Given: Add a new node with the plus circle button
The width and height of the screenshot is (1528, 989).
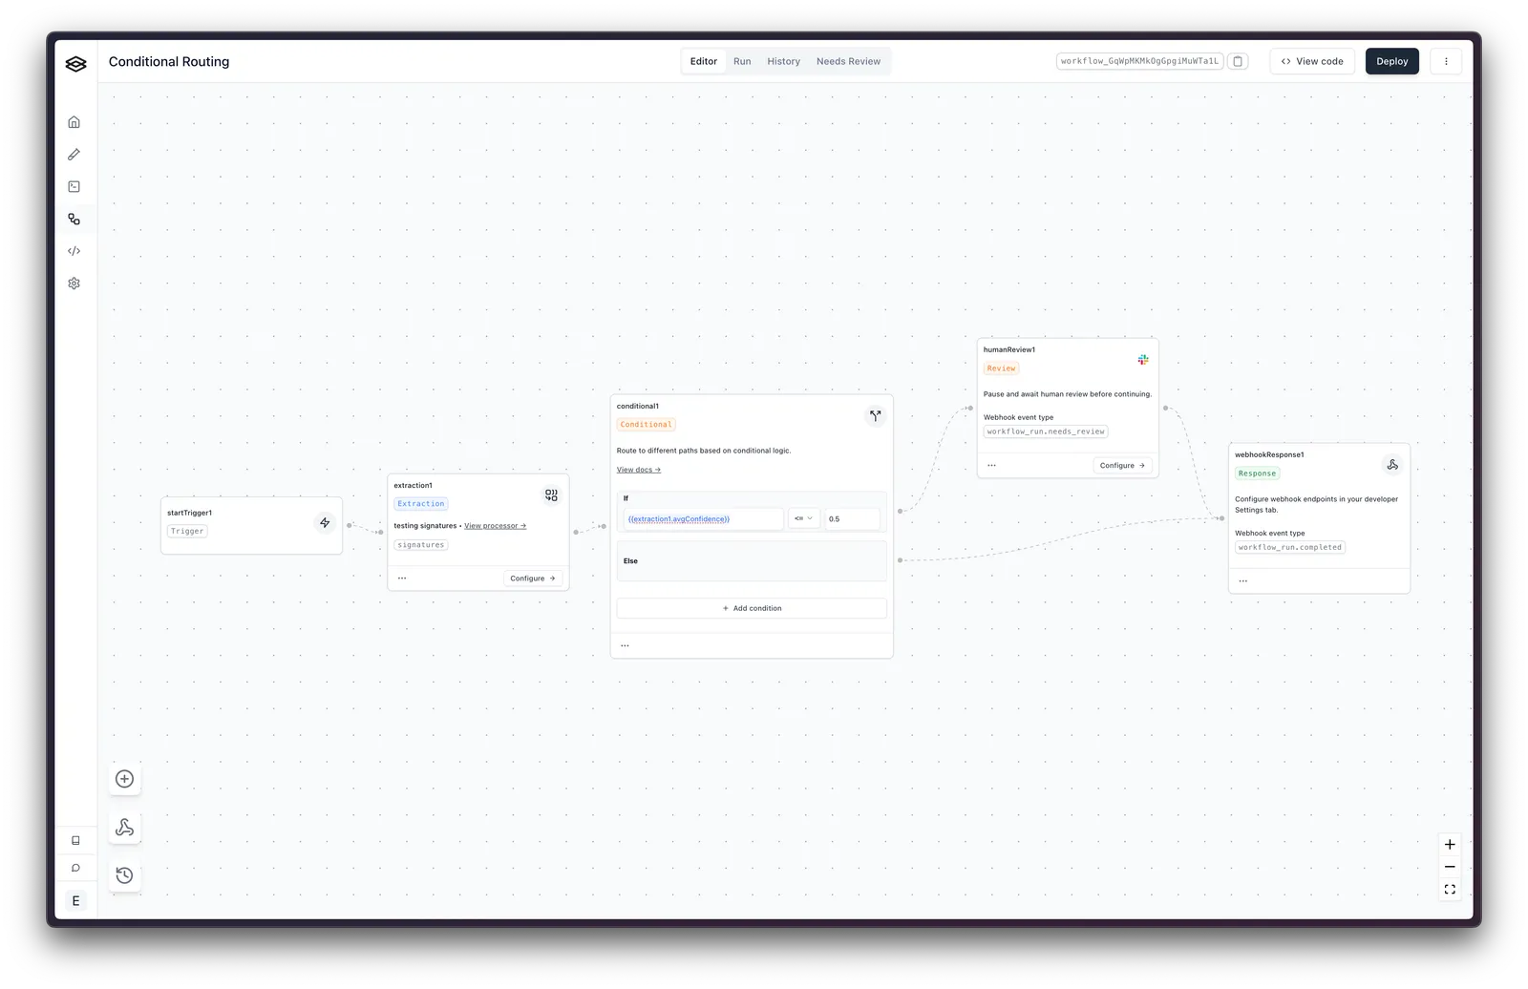Looking at the screenshot, I should (124, 779).
